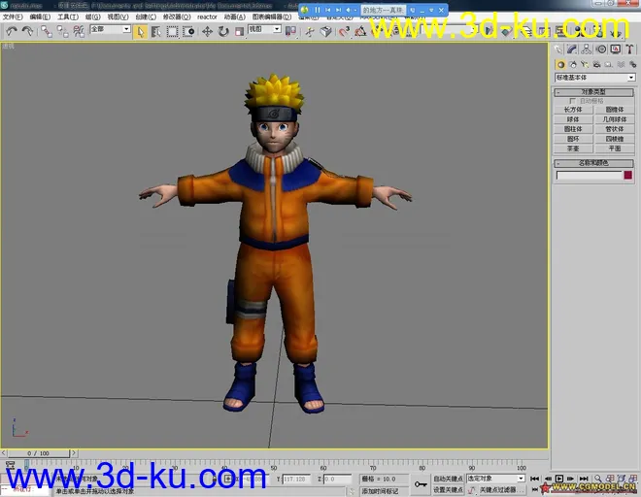
Task: Select the Shapes category icon
Action: [x=573, y=65]
